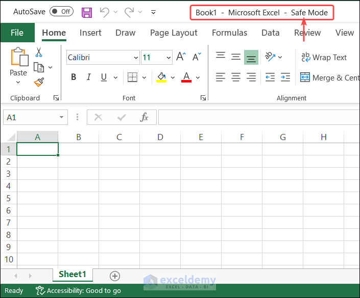The width and height of the screenshot is (360, 298).
Task: Open the Formulas tab
Action: 230,33
